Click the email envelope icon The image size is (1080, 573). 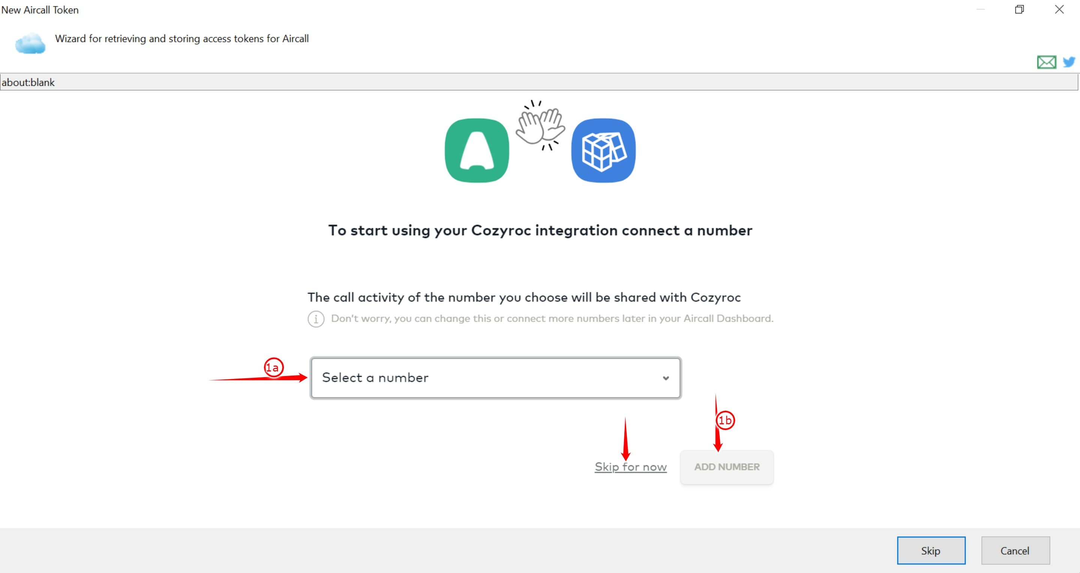pos(1047,62)
